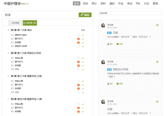Open lesson 4.3 自测题

click(16, 111)
